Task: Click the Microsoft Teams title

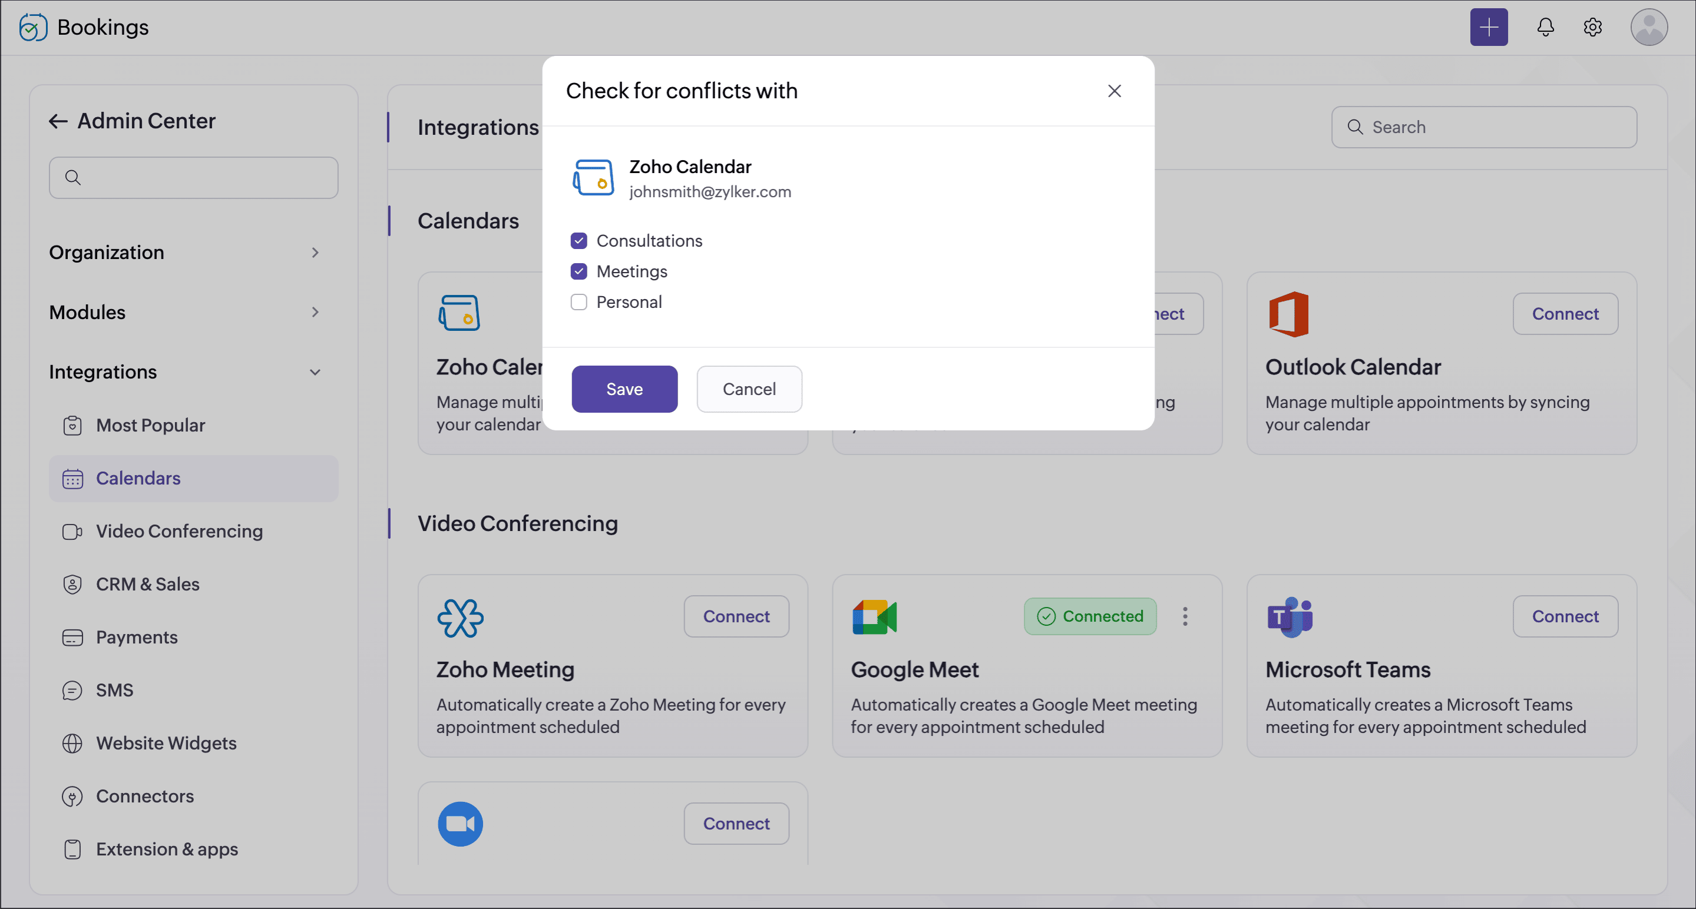Action: coord(1348,669)
